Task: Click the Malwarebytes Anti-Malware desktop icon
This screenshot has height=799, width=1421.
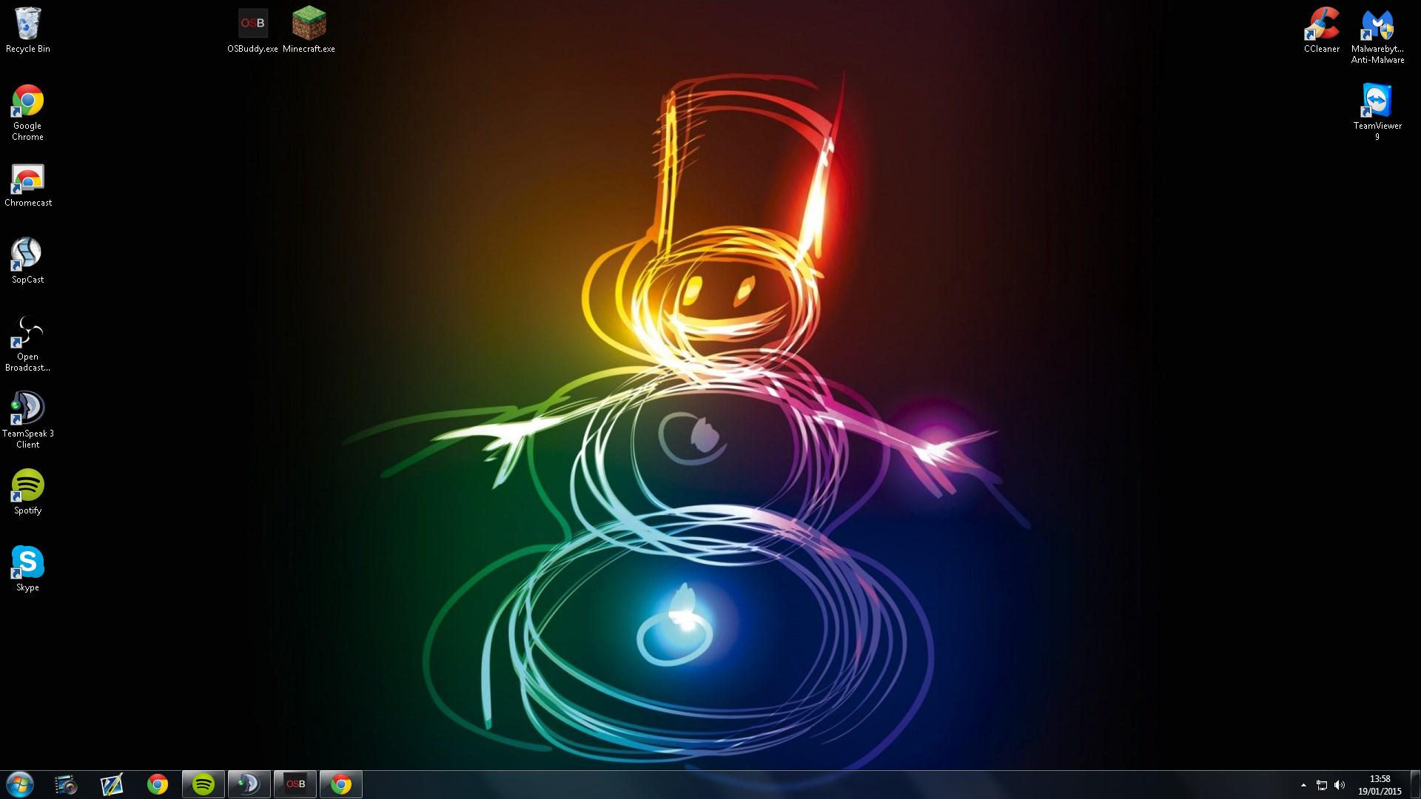Action: (x=1377, y=25)
